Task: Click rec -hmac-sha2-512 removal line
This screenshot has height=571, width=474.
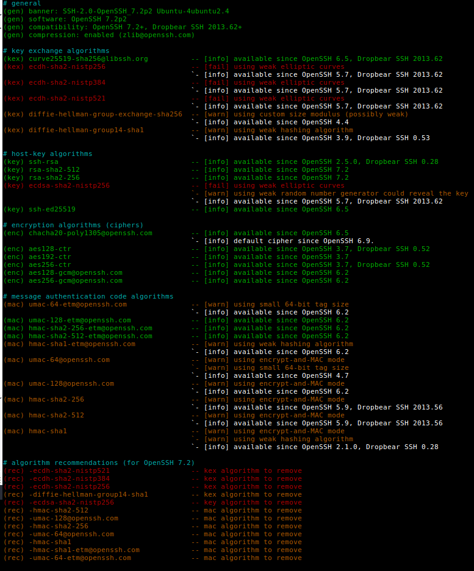Action: click(x=153, y=511)
